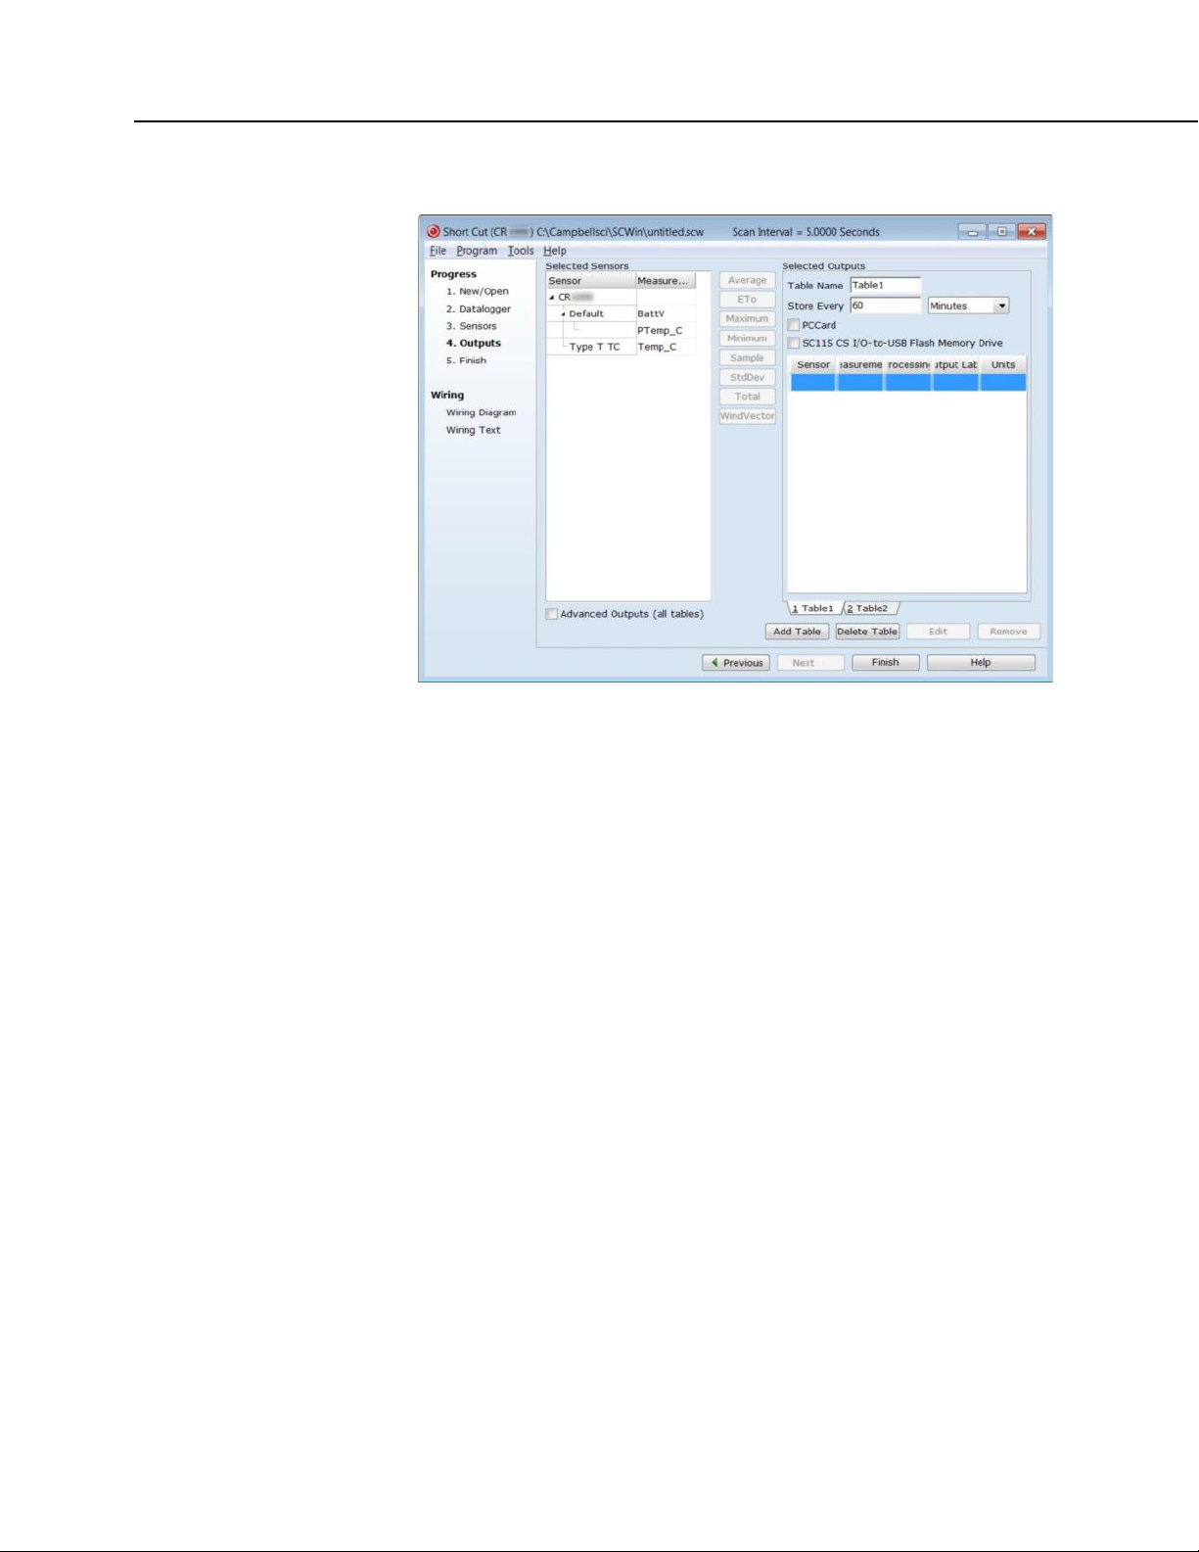Open the Help menu
This screenshot has height=1552, width=1199.
click(555, 251)
